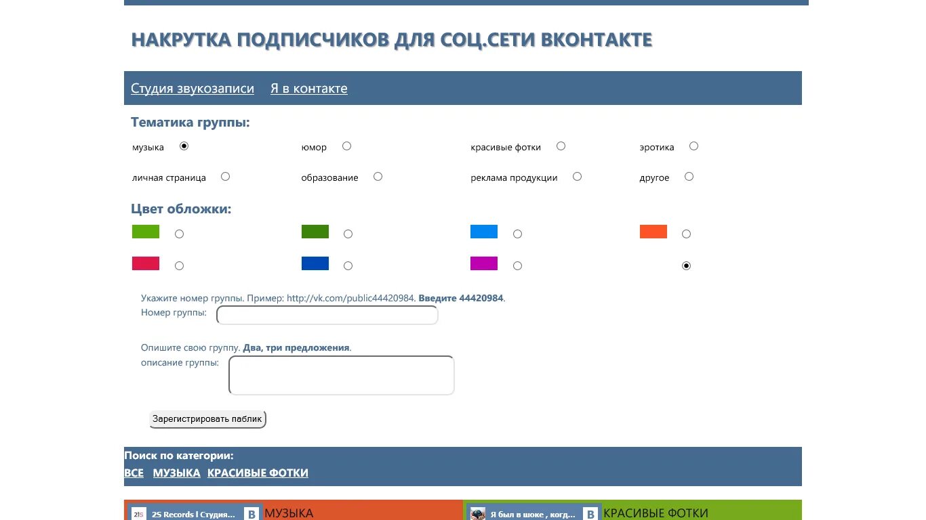Viewport: 926px width, 520px height.
Task: Click the 'Два, три предложения' hint text
Action: pos(296,348)
